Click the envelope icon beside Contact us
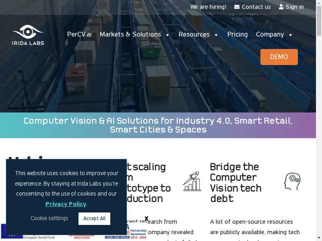Screen dimensions: 322x241 tap(237, 7)
